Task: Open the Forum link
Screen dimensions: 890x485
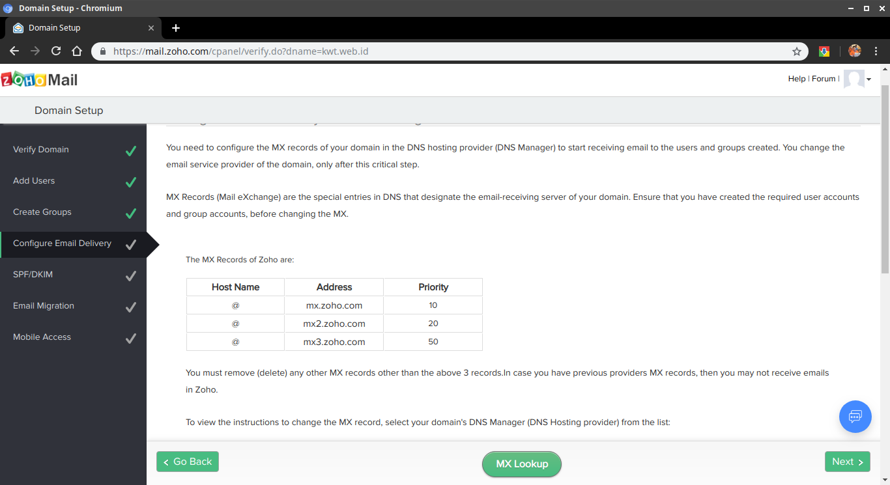Action: point(823,79)
